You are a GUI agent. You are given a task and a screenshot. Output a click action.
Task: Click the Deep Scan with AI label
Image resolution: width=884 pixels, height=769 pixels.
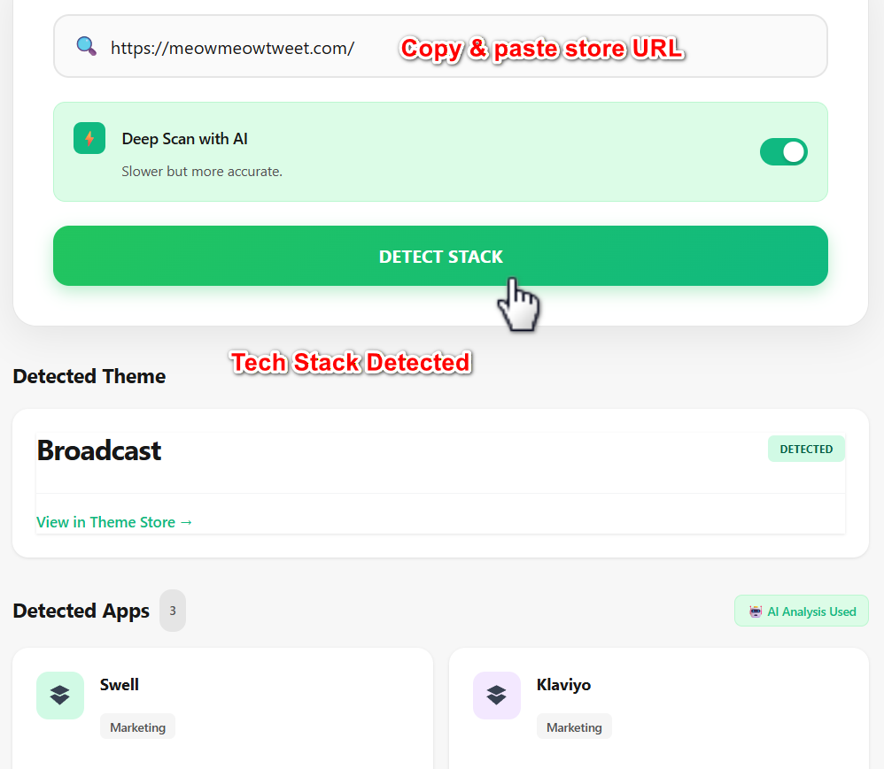[184, 139]
